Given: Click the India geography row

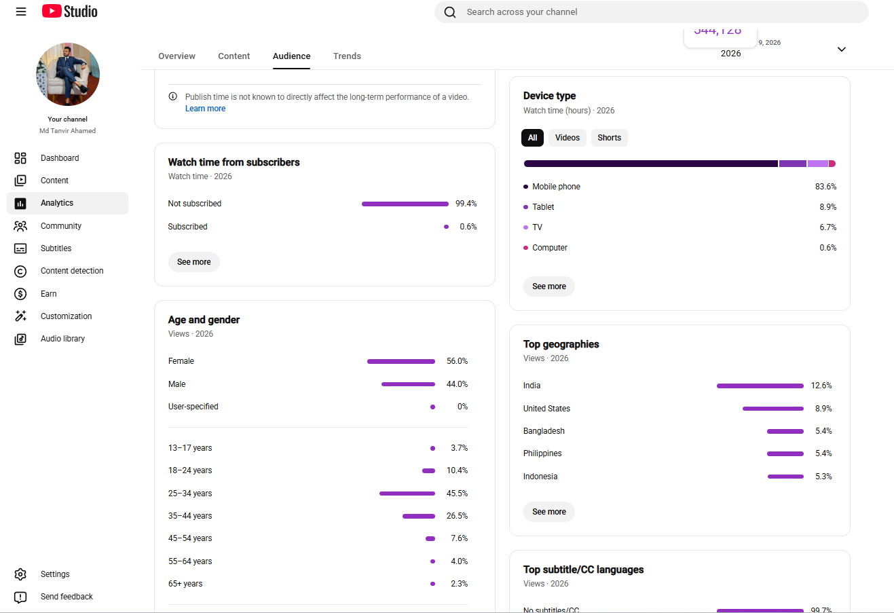Looking at the screenshot, I should pyautogui.click(x=677, y=386).
